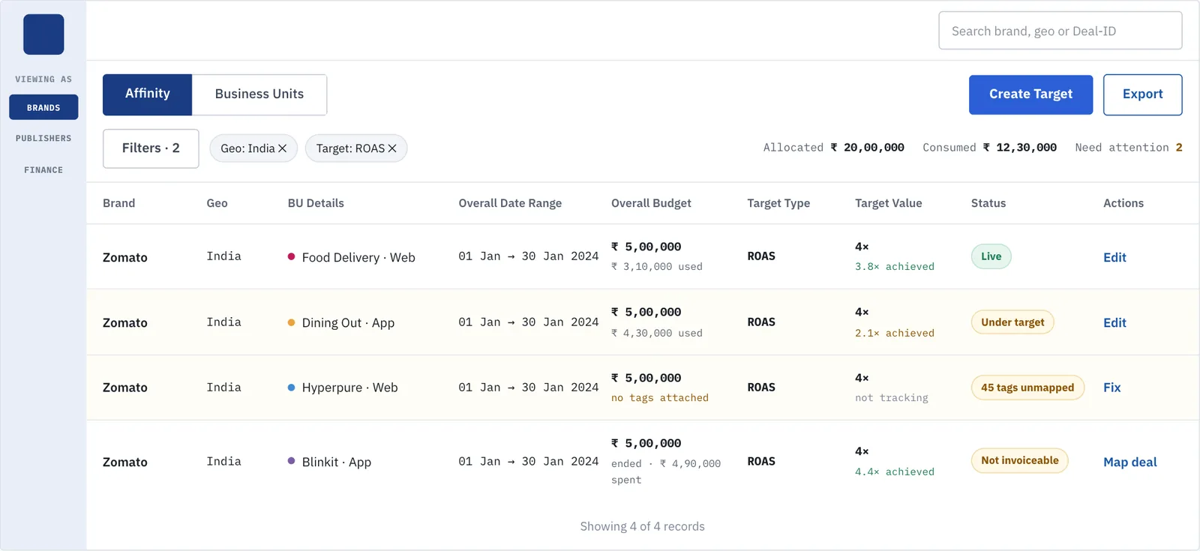The image size is (1200, 551).
Task: Click the 'no tags attached' text
Action: point(659,398)
